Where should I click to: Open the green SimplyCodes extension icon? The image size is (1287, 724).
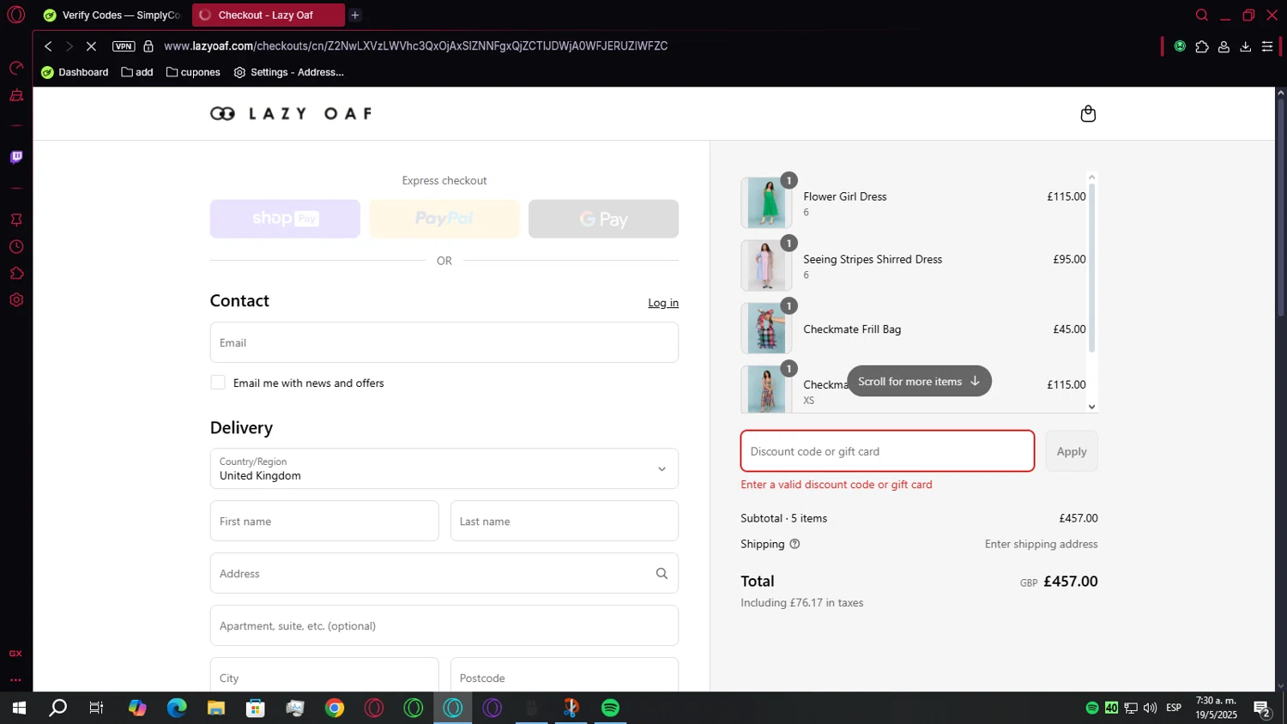click(1180, 46)
